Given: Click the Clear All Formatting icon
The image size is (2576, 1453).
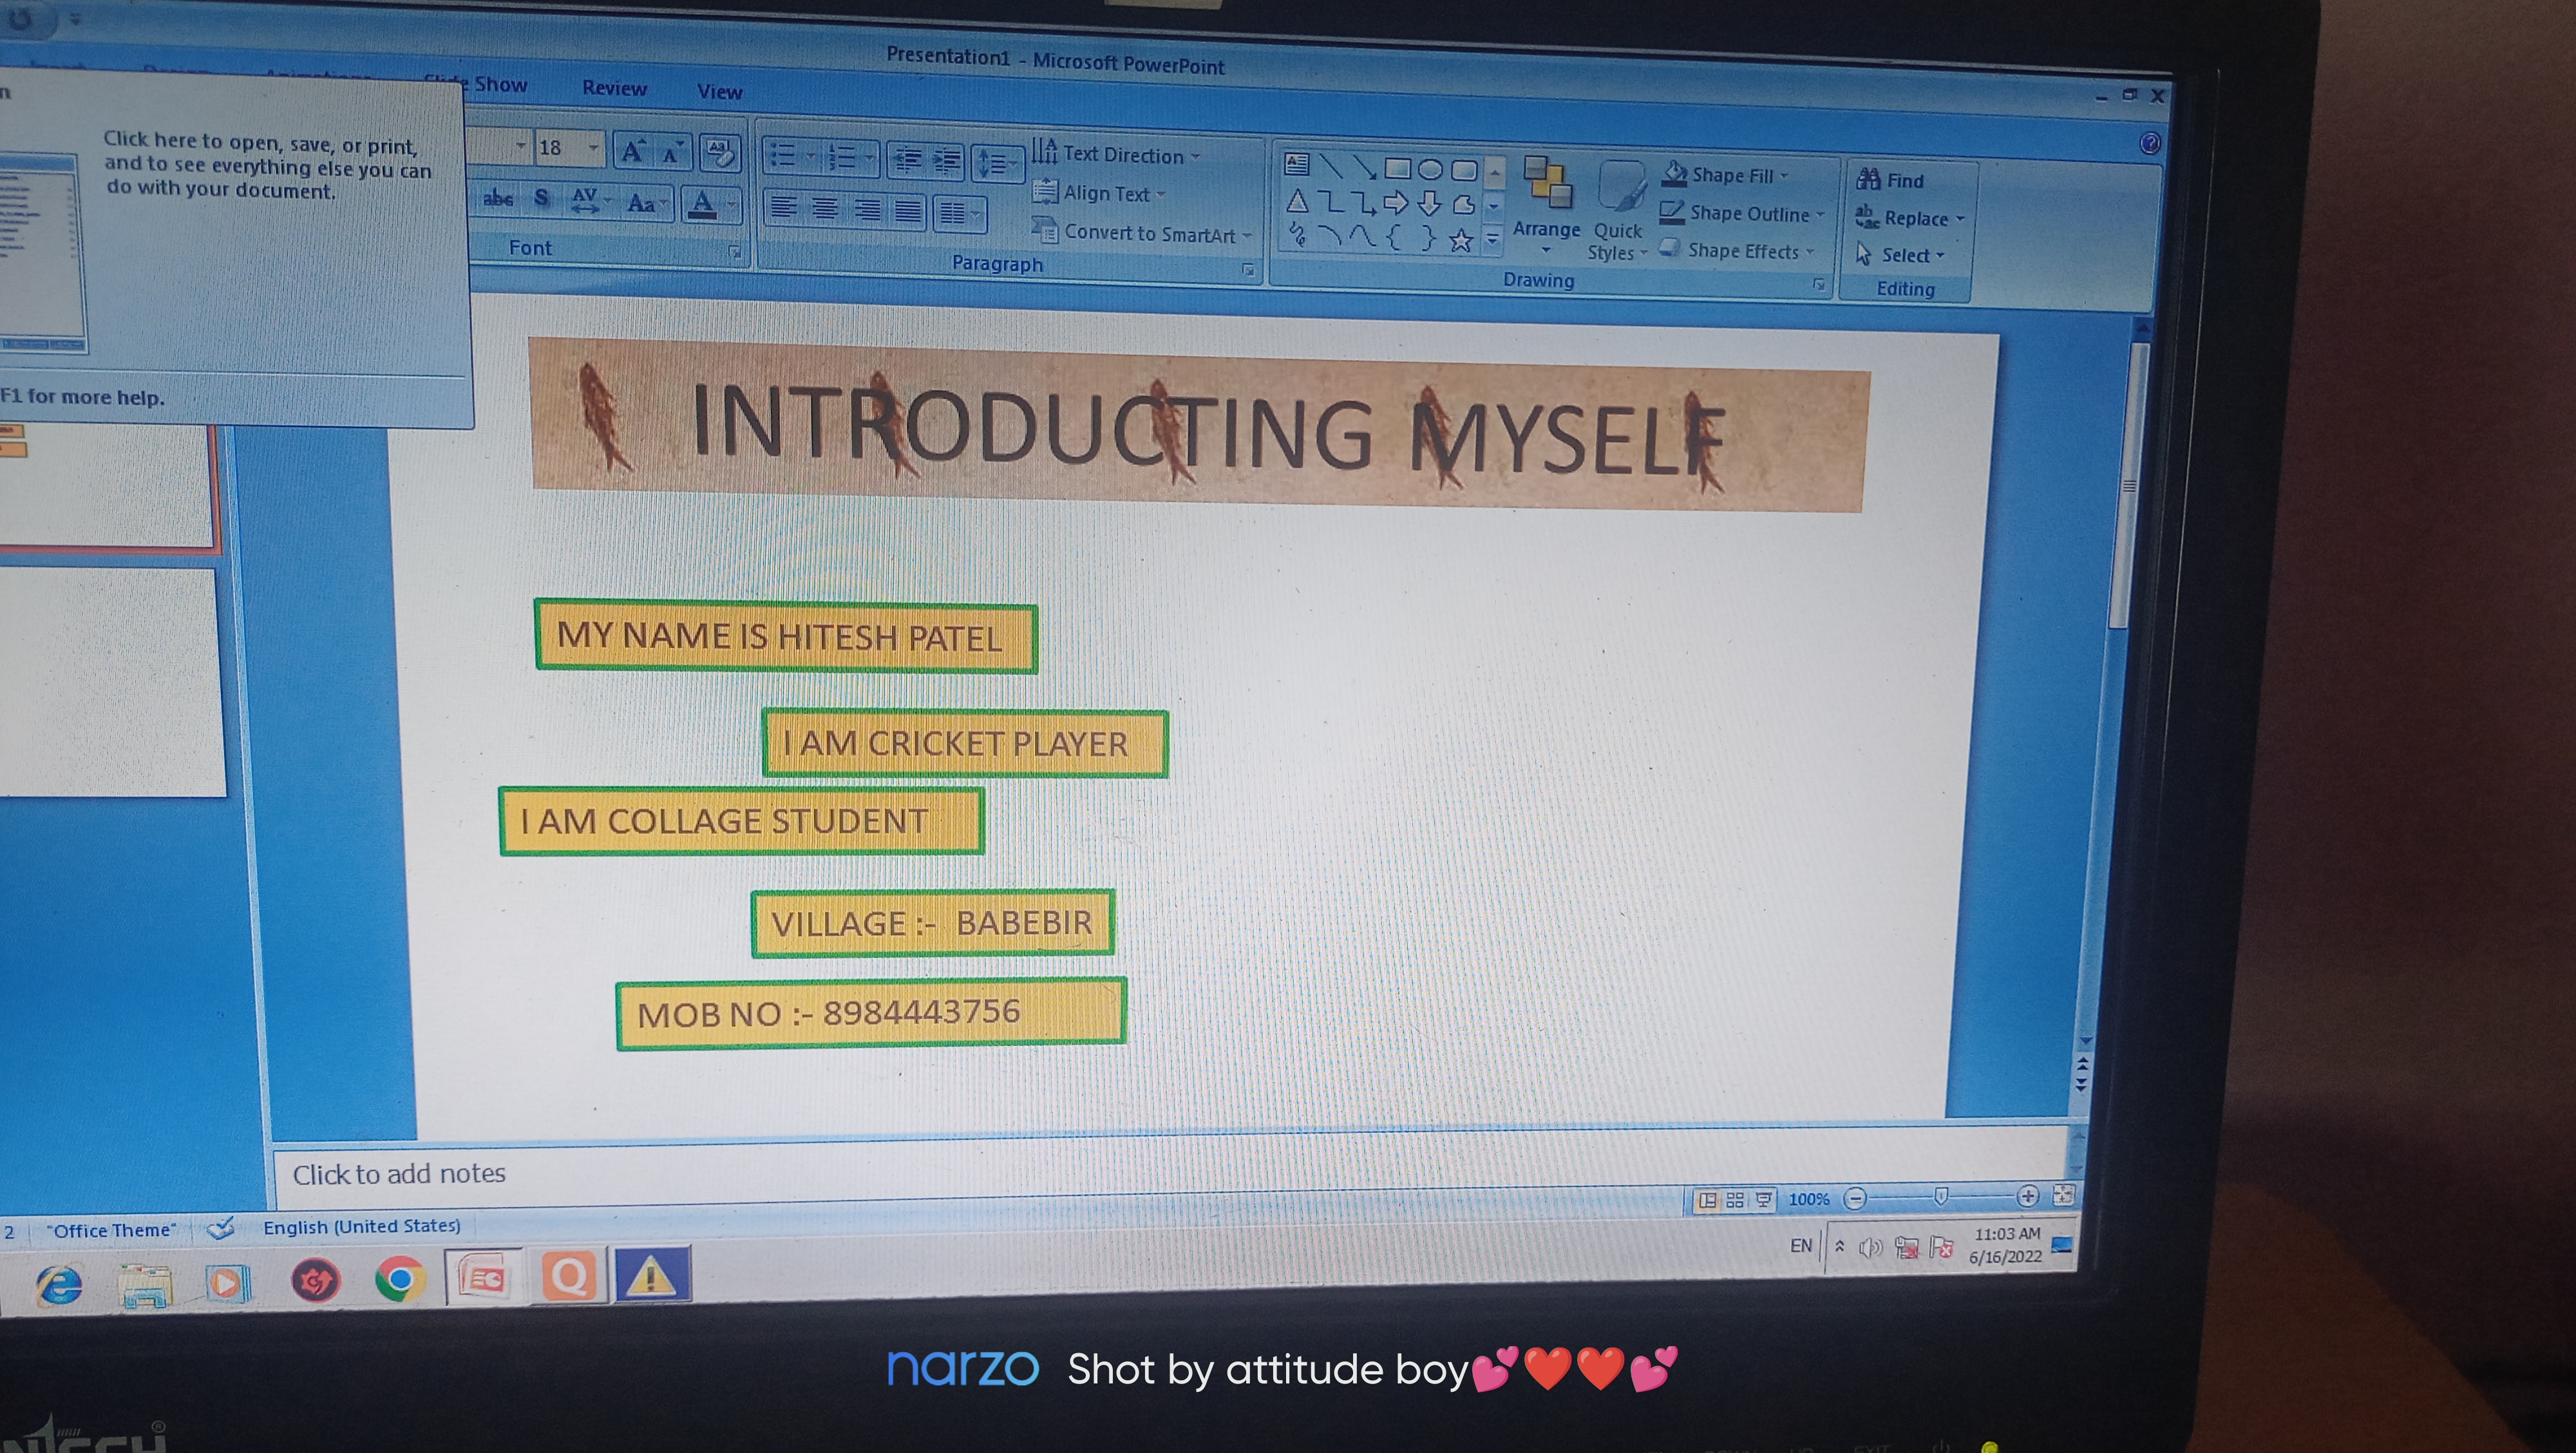Looking at the screenshot, I should point(720,153).
